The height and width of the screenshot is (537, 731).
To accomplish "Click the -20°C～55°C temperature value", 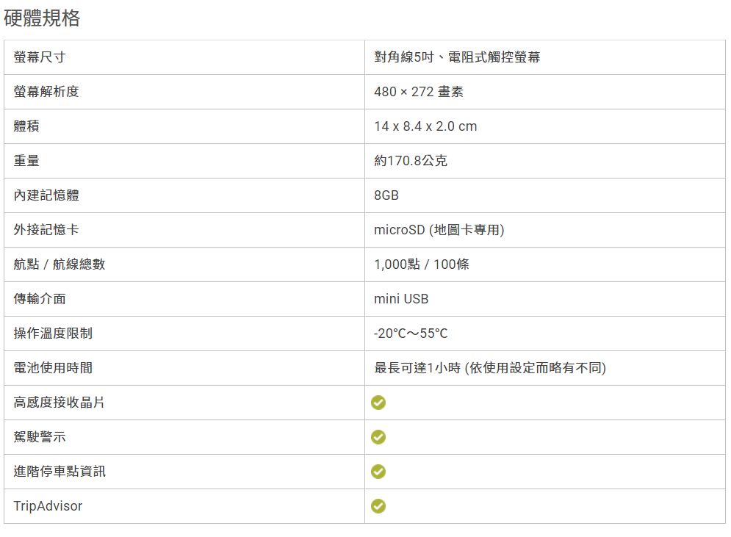I will 410,334.
